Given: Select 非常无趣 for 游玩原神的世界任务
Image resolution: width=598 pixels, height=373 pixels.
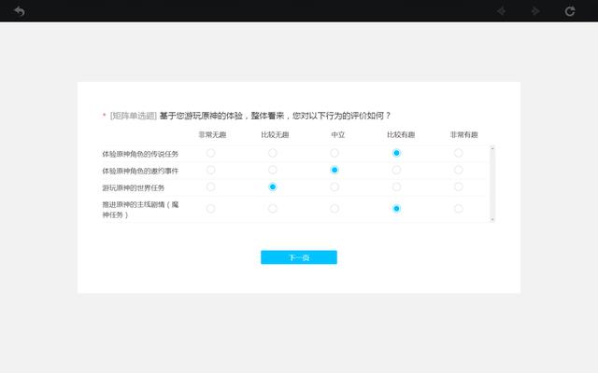Looking at the screenshot, I should coord(210,186).
